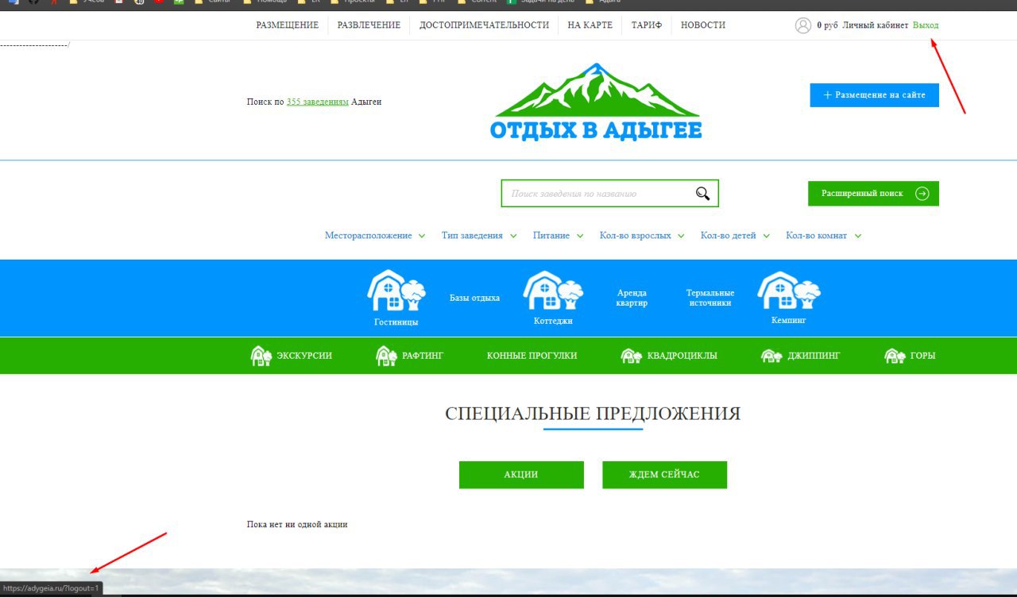Viewport: 1017px width, 597px height.
Task: Open the Личный кабинет link
Action: pyautogui.click(x=875, y=25)
